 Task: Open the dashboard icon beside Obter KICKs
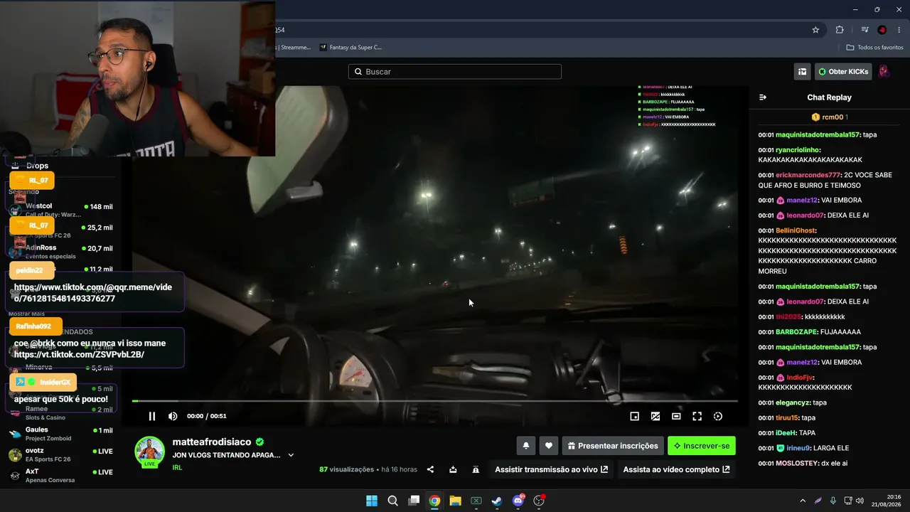click(803, 72)
